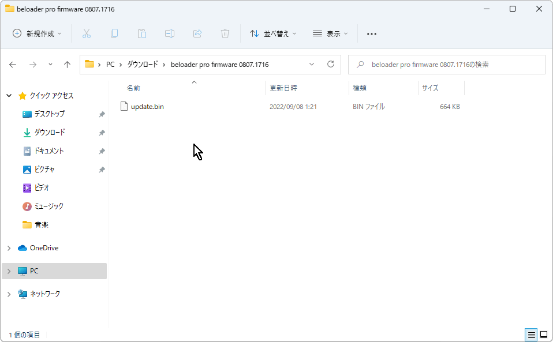Viewport: 553px width, 342px height.
Task: Click the Refresh icon in the address bar
Action: click(331, 65)
